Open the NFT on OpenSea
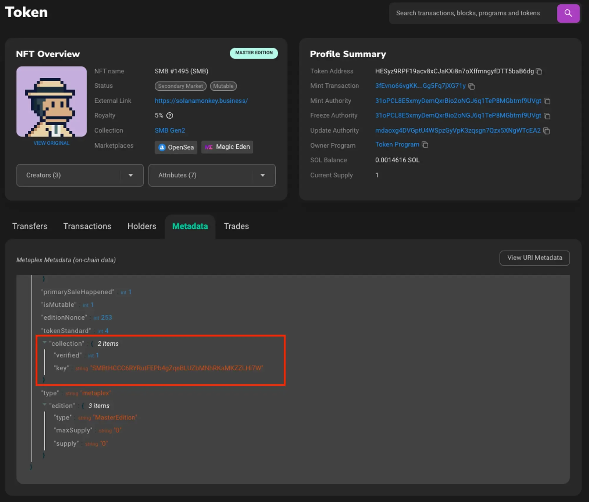589x502 pixels. (x=176, y=147)
